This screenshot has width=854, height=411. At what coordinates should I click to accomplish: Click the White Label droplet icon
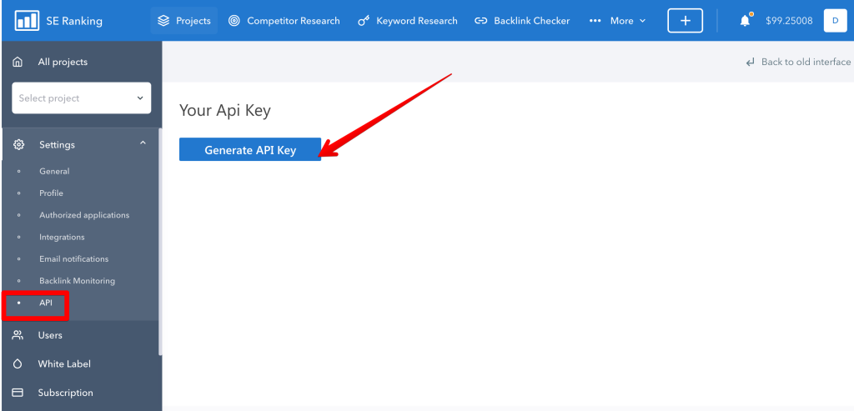(18, 363)
